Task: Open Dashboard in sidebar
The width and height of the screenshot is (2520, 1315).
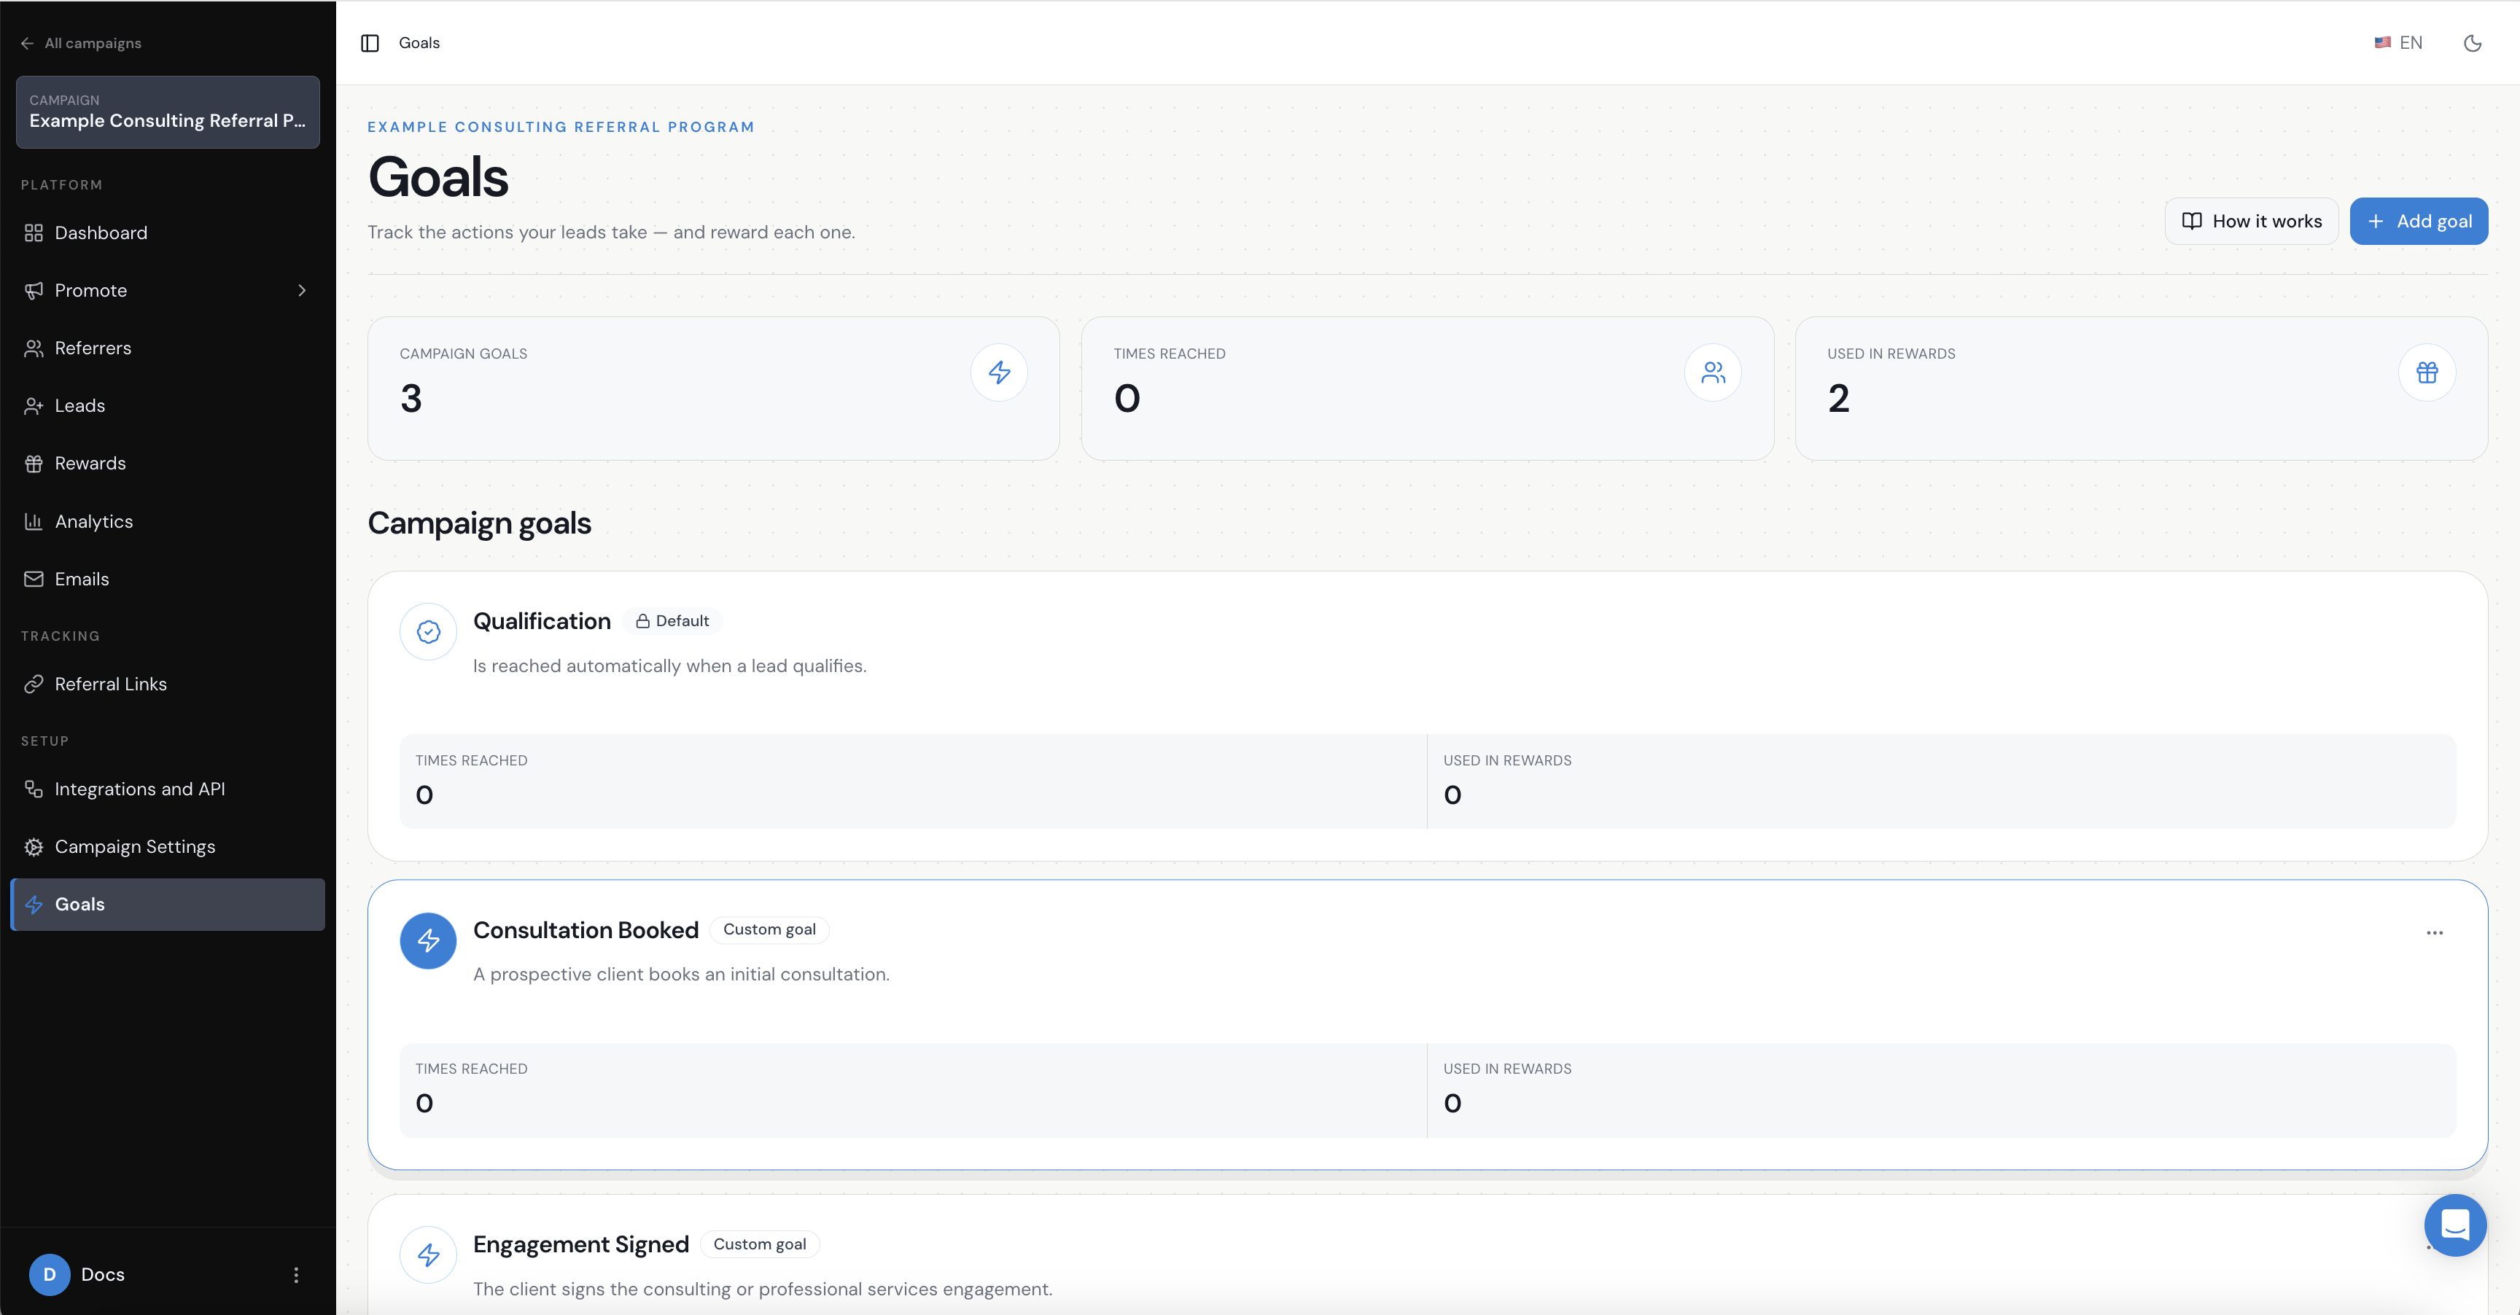Action: coord(167,233)
